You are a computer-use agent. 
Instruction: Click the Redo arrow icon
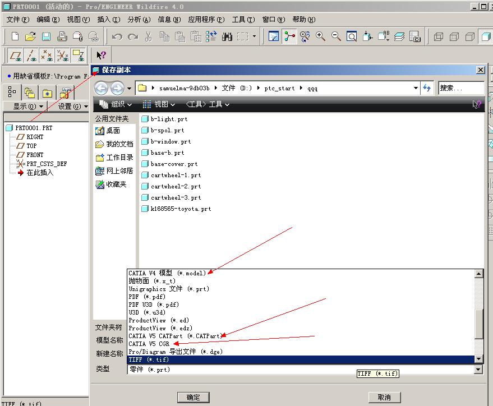click(x=133, y=37)
